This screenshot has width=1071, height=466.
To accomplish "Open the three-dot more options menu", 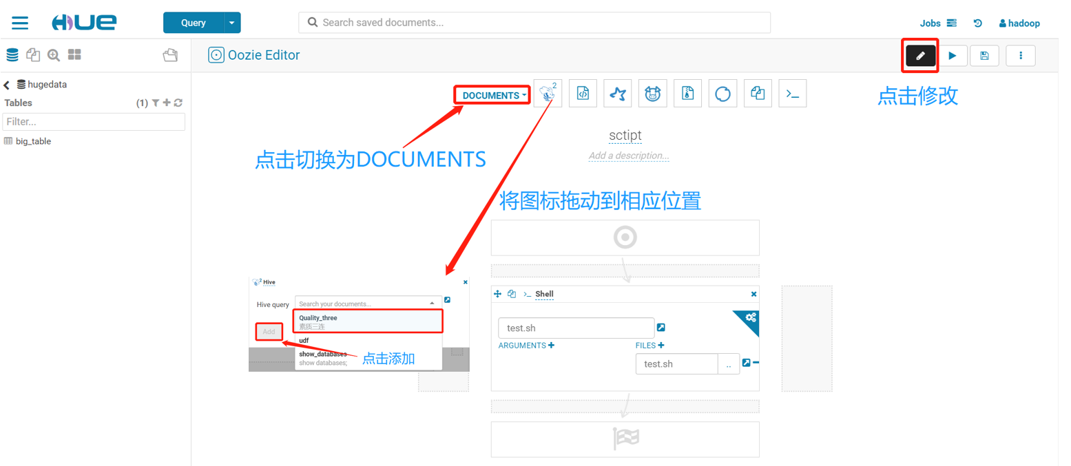I will pos(1021,56).
